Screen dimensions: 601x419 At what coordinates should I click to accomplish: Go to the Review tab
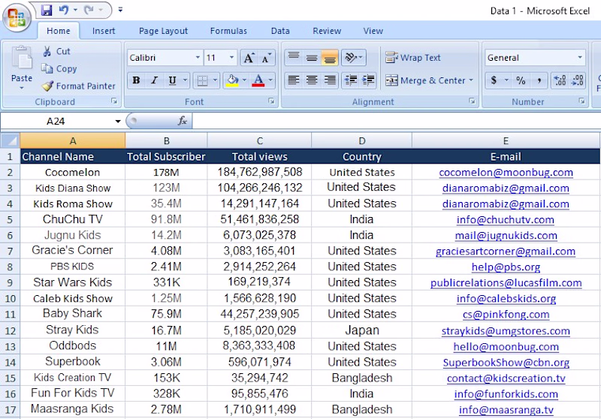(327, 31)
